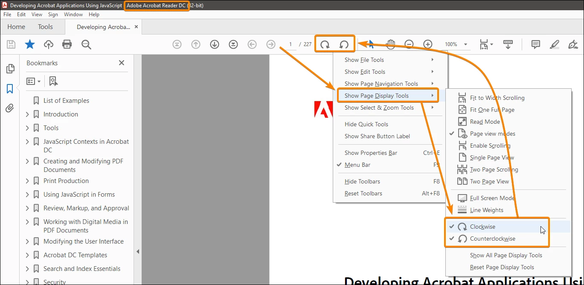Click the cloud upload icon

pos(49,44)
